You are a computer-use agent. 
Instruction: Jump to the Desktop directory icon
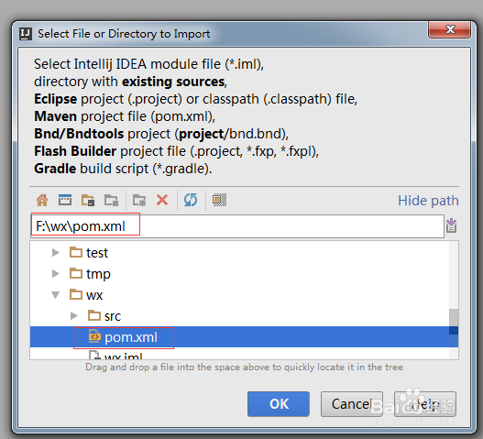point(65,200)
